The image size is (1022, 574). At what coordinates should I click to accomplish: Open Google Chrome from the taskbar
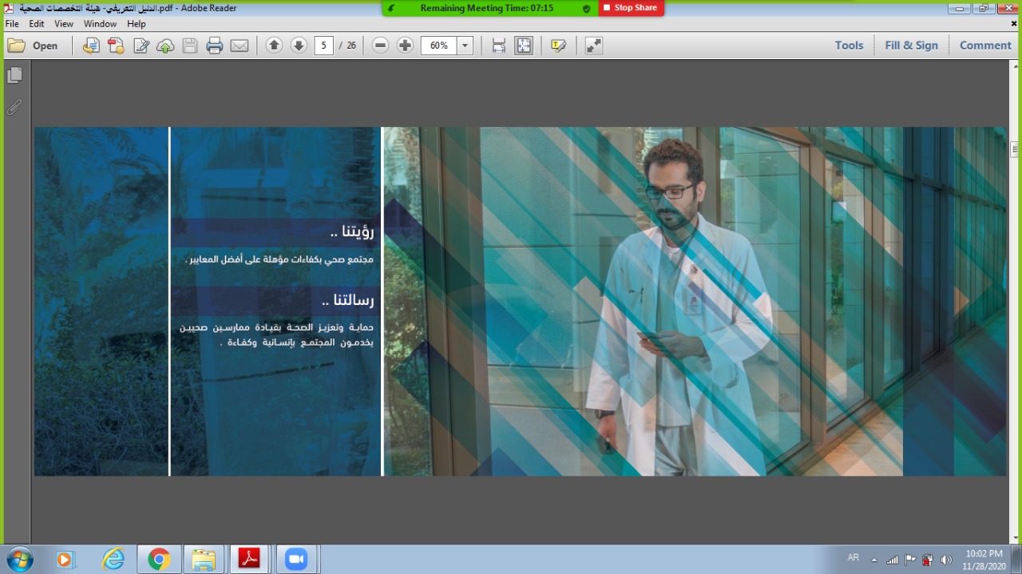(159, 560)
